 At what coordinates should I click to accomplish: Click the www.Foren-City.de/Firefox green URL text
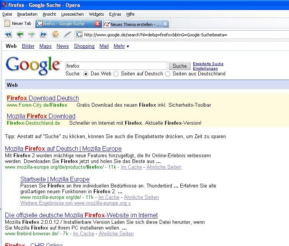(37, 105)
